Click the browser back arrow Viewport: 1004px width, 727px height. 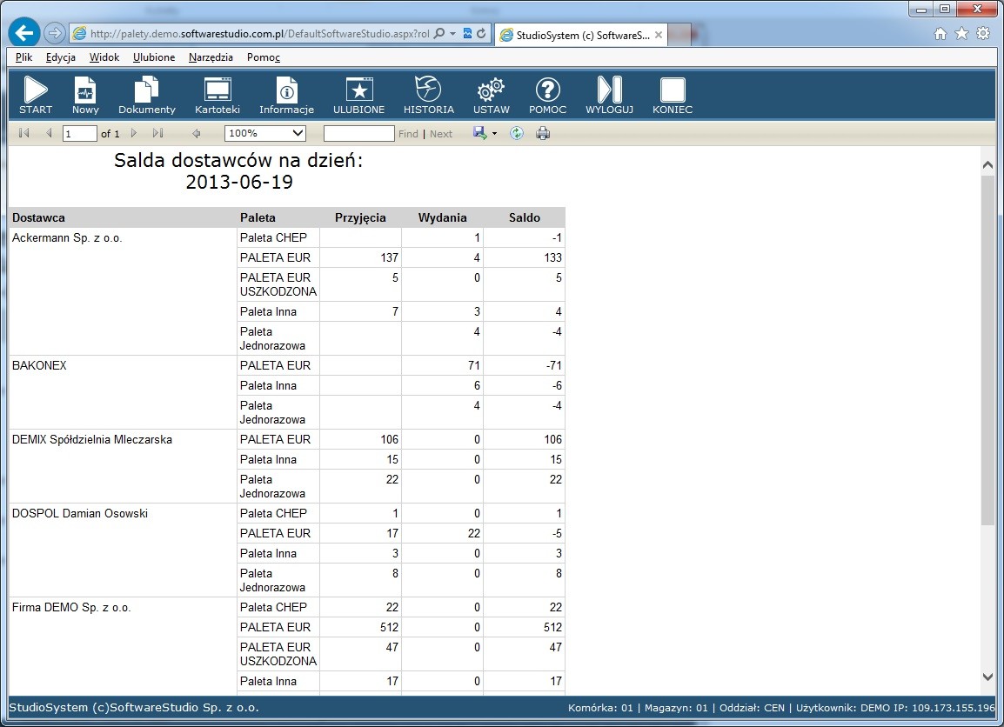pyautogui.click(x=24, y=33)
